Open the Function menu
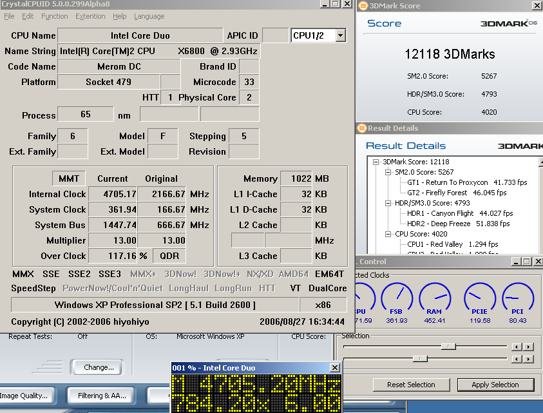 pos(55,16)
